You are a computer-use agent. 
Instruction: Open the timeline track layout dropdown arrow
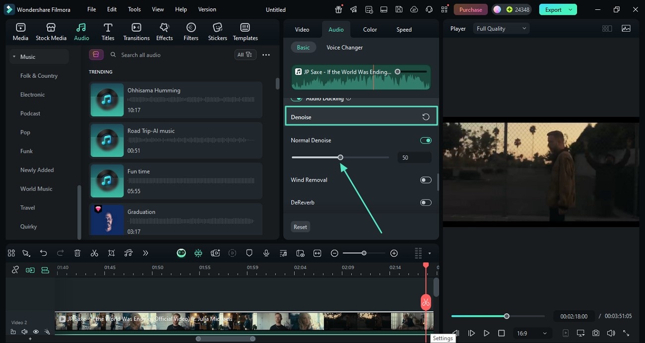430,253
